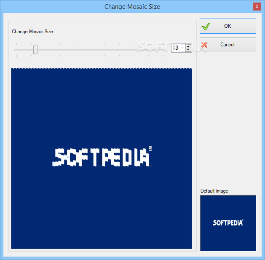Confirm with the OK button
265x260 pixels.
(228, 26)
